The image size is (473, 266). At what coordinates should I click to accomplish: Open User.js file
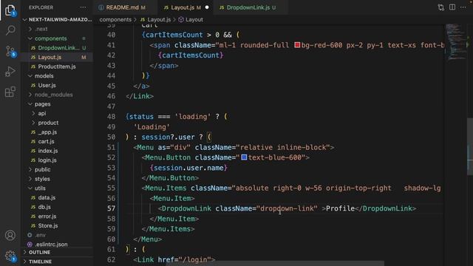57,85
